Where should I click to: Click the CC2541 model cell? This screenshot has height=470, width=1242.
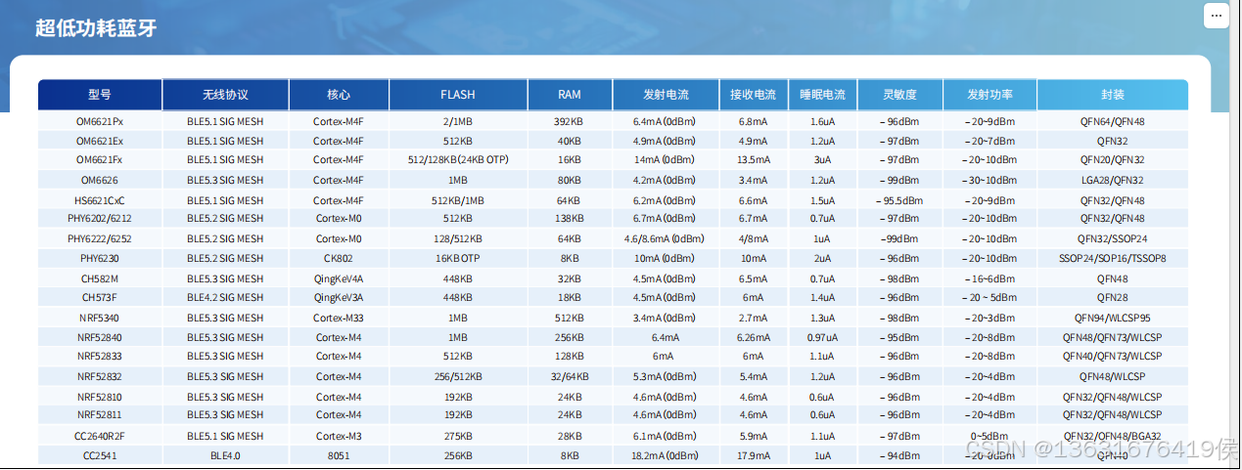(x=100, y=455)
